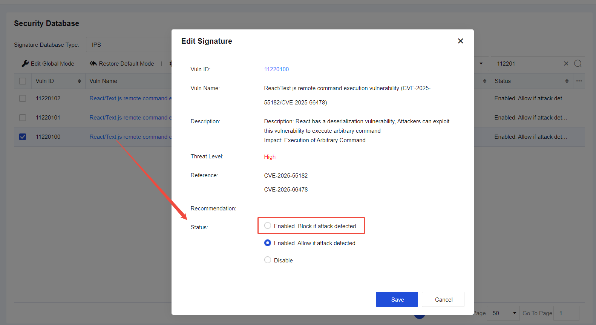Click the search magnifier icon

coord(578,64)
